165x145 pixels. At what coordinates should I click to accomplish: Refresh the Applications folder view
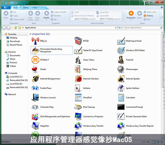coord(119,28)
